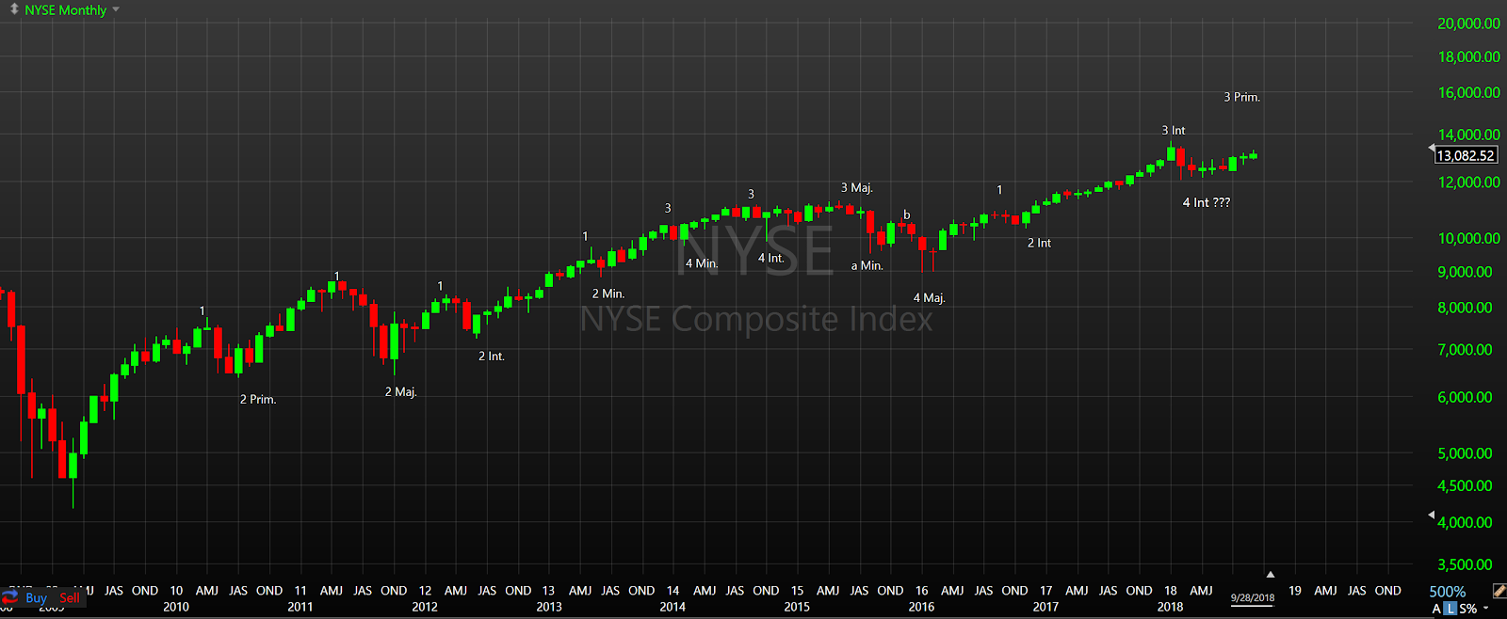
Task: Click the NYSE Monthly chart title
Action: click(x=66, y=9)
